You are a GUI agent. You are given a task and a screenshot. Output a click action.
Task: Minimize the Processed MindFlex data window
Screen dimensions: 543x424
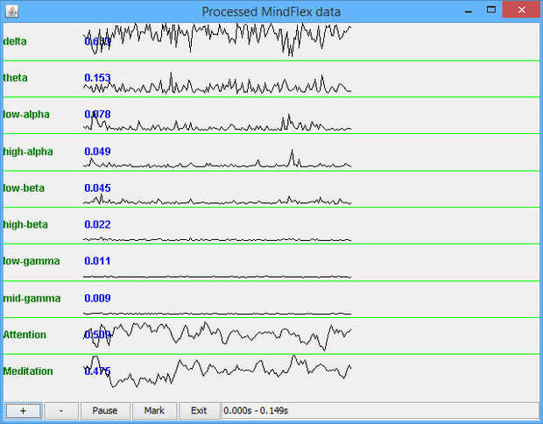pyautogui.click(x=469, y=11)
